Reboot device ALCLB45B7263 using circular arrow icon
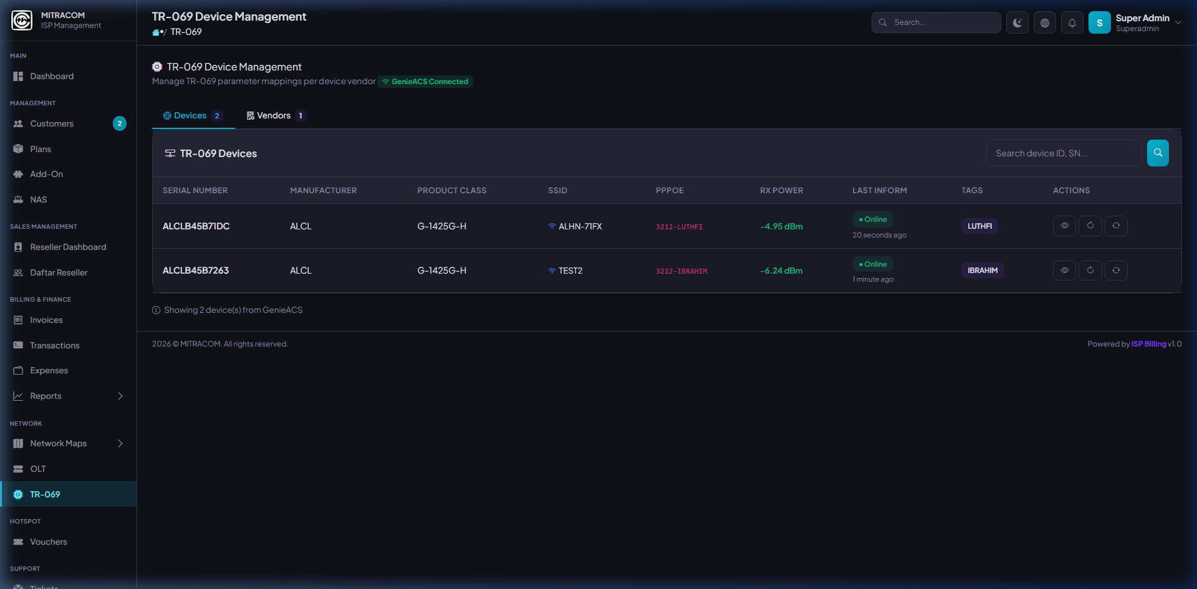 coord(1090,271)
